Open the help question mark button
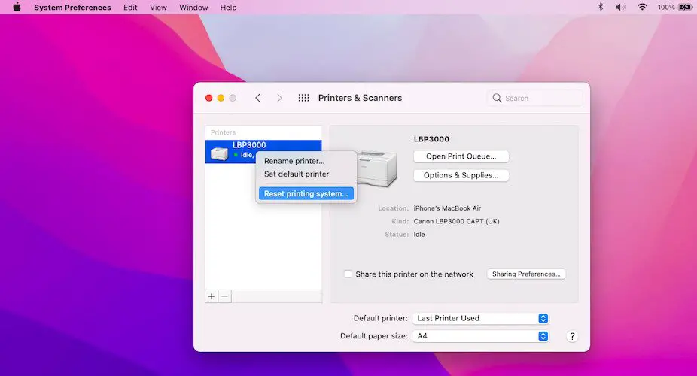 tap(572, 336)
